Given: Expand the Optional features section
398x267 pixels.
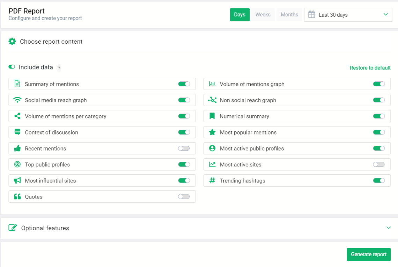Looking at the screenshot, I should (x=388, y=228).
